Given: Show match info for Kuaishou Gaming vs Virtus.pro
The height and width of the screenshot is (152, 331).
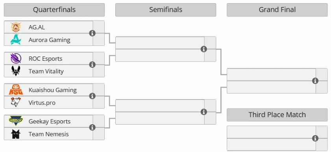Looking at the screenshot, I should click(92, 96).
